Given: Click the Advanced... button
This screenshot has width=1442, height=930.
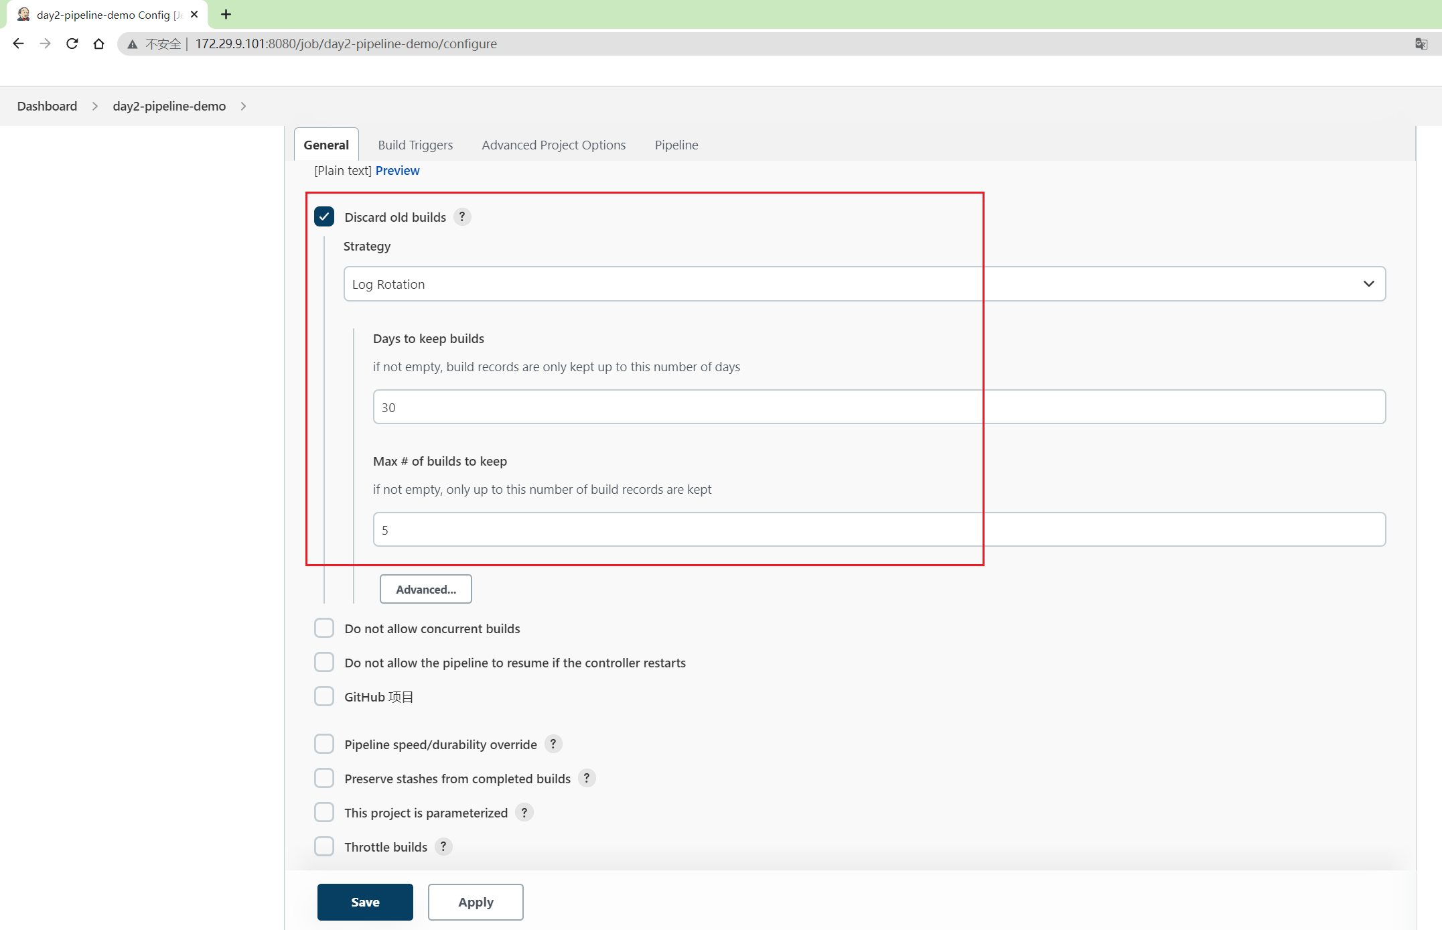Looking at the screenshot, I should (x=426, y=589).
